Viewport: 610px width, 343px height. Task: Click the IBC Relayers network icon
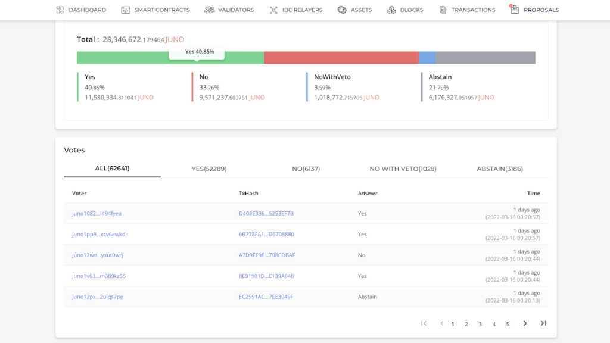tap(273, 10)
